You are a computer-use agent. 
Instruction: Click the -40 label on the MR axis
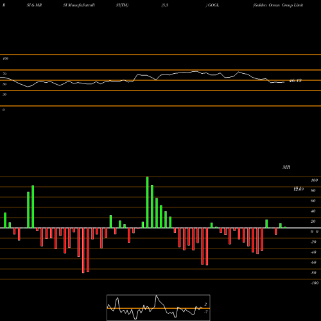[x=313, y=252]
